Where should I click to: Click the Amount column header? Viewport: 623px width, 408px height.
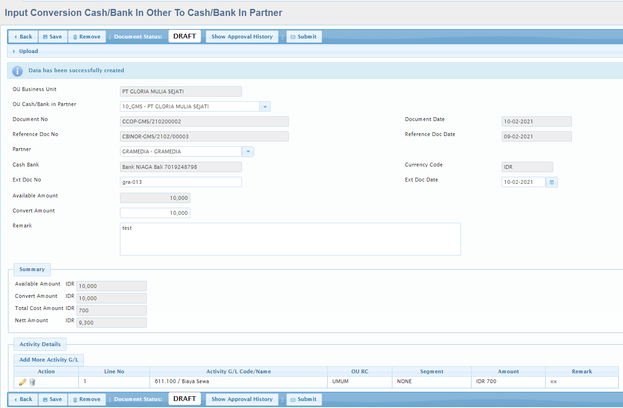pyautogui.click(x=509, y=371)
